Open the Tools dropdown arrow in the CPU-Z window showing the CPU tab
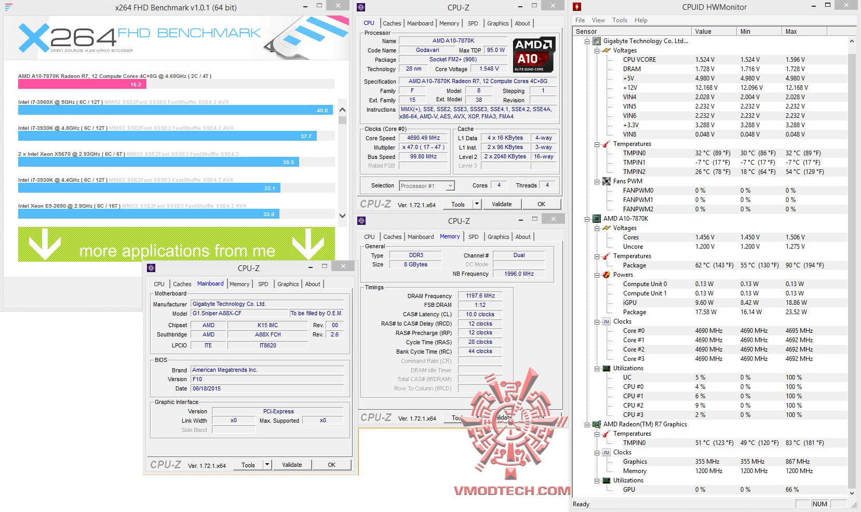Image resolution: width=861 pixels, height=512 pixels. click(477, 204)
